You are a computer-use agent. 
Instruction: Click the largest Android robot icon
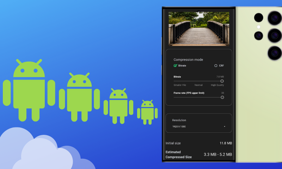click(29, 90)
